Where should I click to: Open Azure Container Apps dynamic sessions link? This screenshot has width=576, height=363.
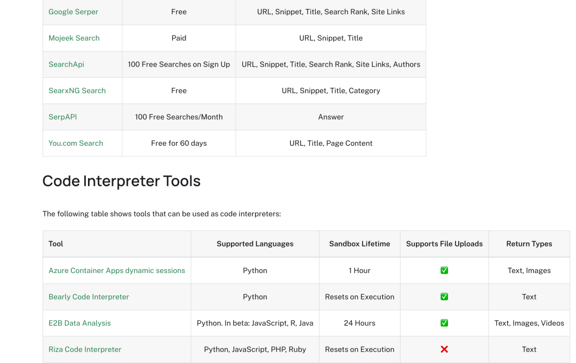(x=117, y=270)
